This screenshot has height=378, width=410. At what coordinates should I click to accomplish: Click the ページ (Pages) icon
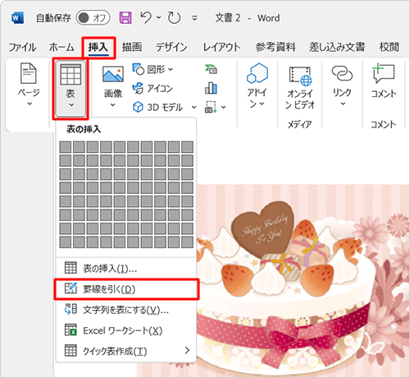tap(29, 73)
